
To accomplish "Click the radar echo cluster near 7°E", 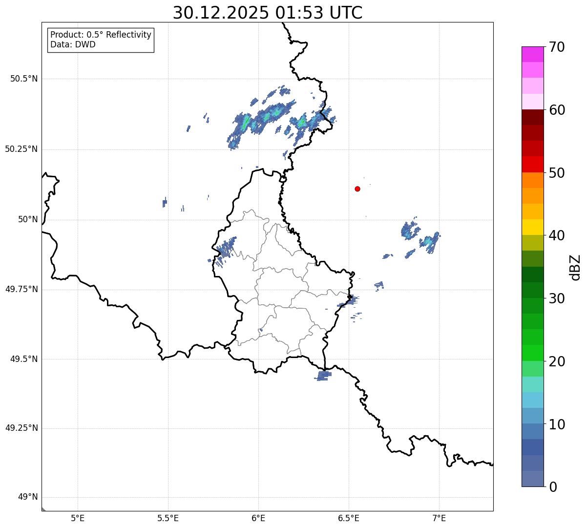I will tap(430, 242).
